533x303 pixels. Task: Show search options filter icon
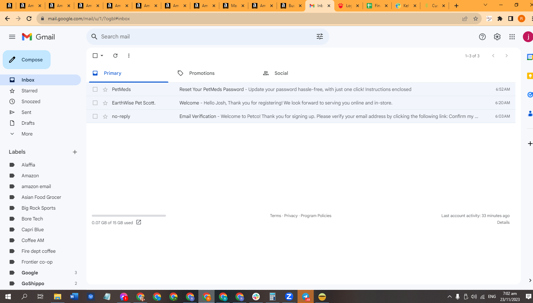pos(320,36)
